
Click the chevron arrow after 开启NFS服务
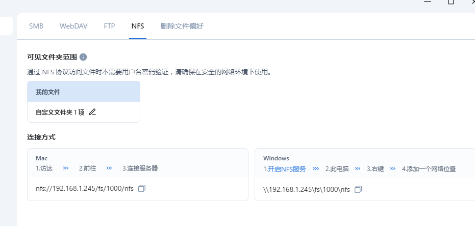click(x=316, y=168)
